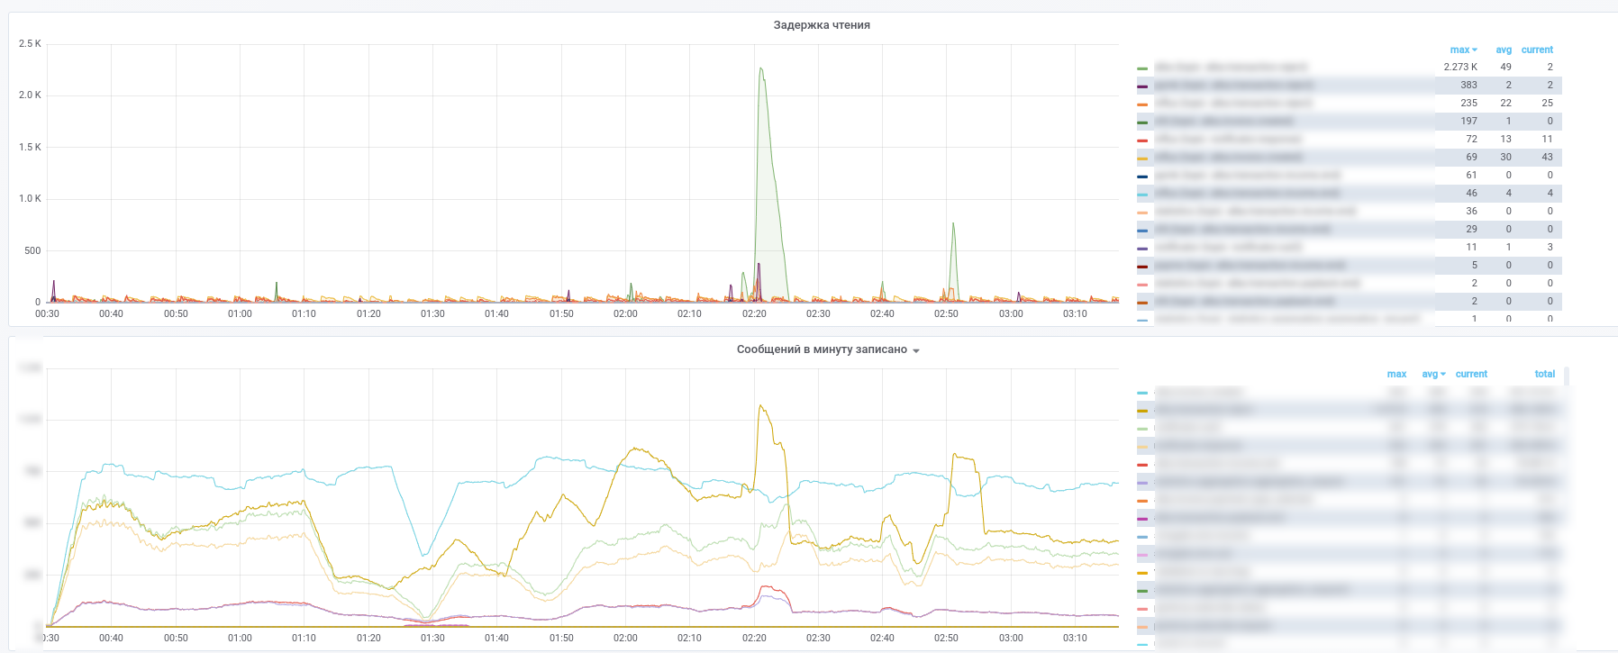Click the '01:30' x-axis label in the bottom graph
The width and height of the screenshot is (1618, 653).
(432, 638)
